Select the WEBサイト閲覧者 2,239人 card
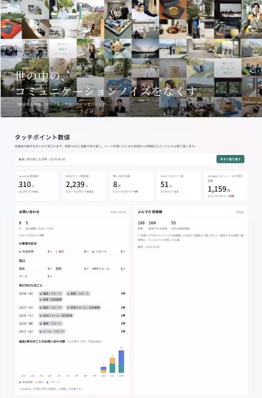Viewport: 262px width, 398px height. tap(84, 186)
